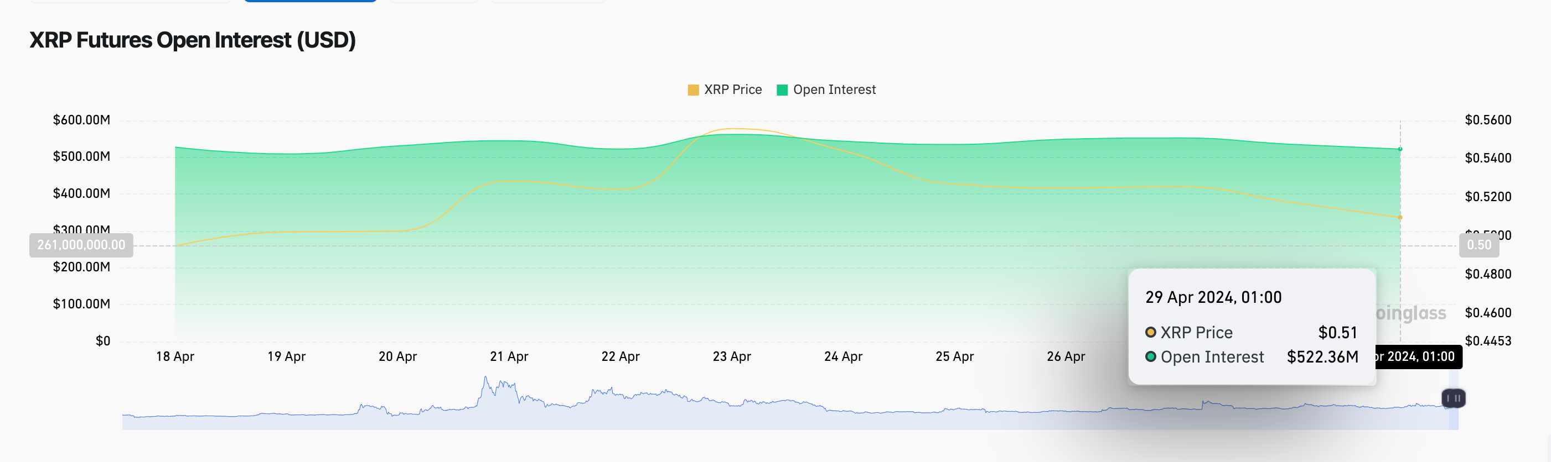Click the yellow XRP Price legend swatch
This screenshot has width=1551, height=462.
[x=693, y=90]
